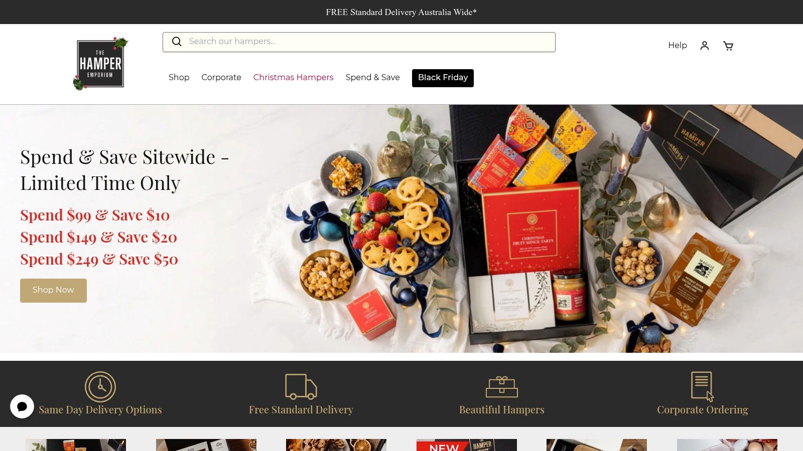Open the Shop menu
Image resolution: width=803 pixels, height=451 pixels.
tap(179, 77)
